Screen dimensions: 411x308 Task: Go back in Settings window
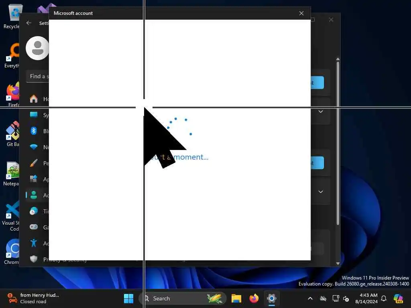[29, 23]
